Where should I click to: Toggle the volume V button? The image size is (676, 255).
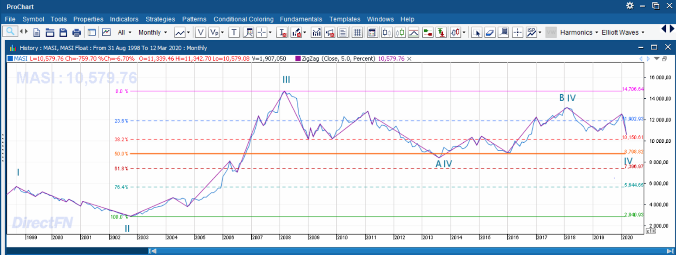pos(201,32)
